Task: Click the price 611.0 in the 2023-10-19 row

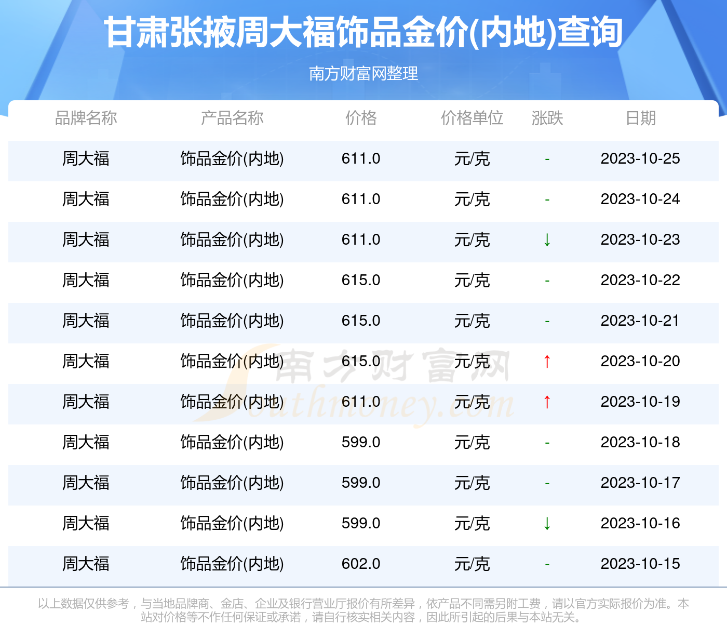Action: (x=361, y=402)
